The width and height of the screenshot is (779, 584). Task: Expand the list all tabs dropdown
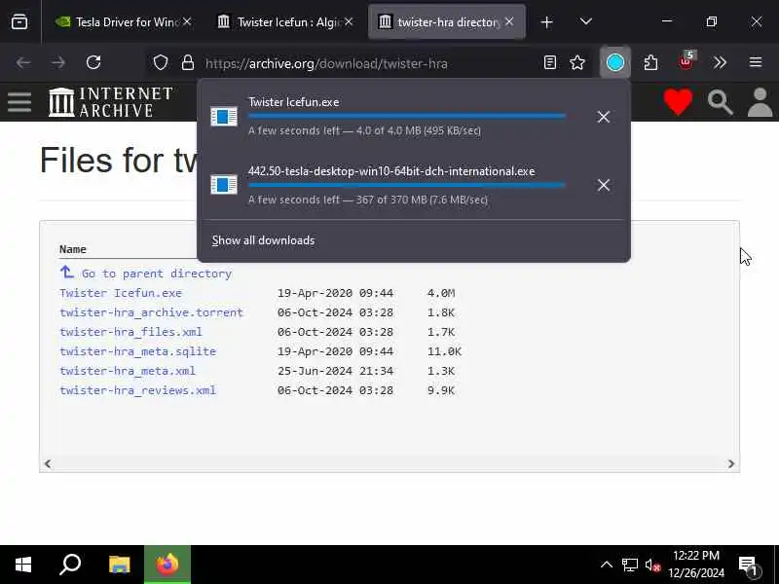[586, 21]
